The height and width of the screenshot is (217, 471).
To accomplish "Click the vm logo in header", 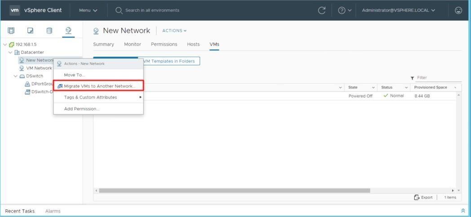I will 15,10.
